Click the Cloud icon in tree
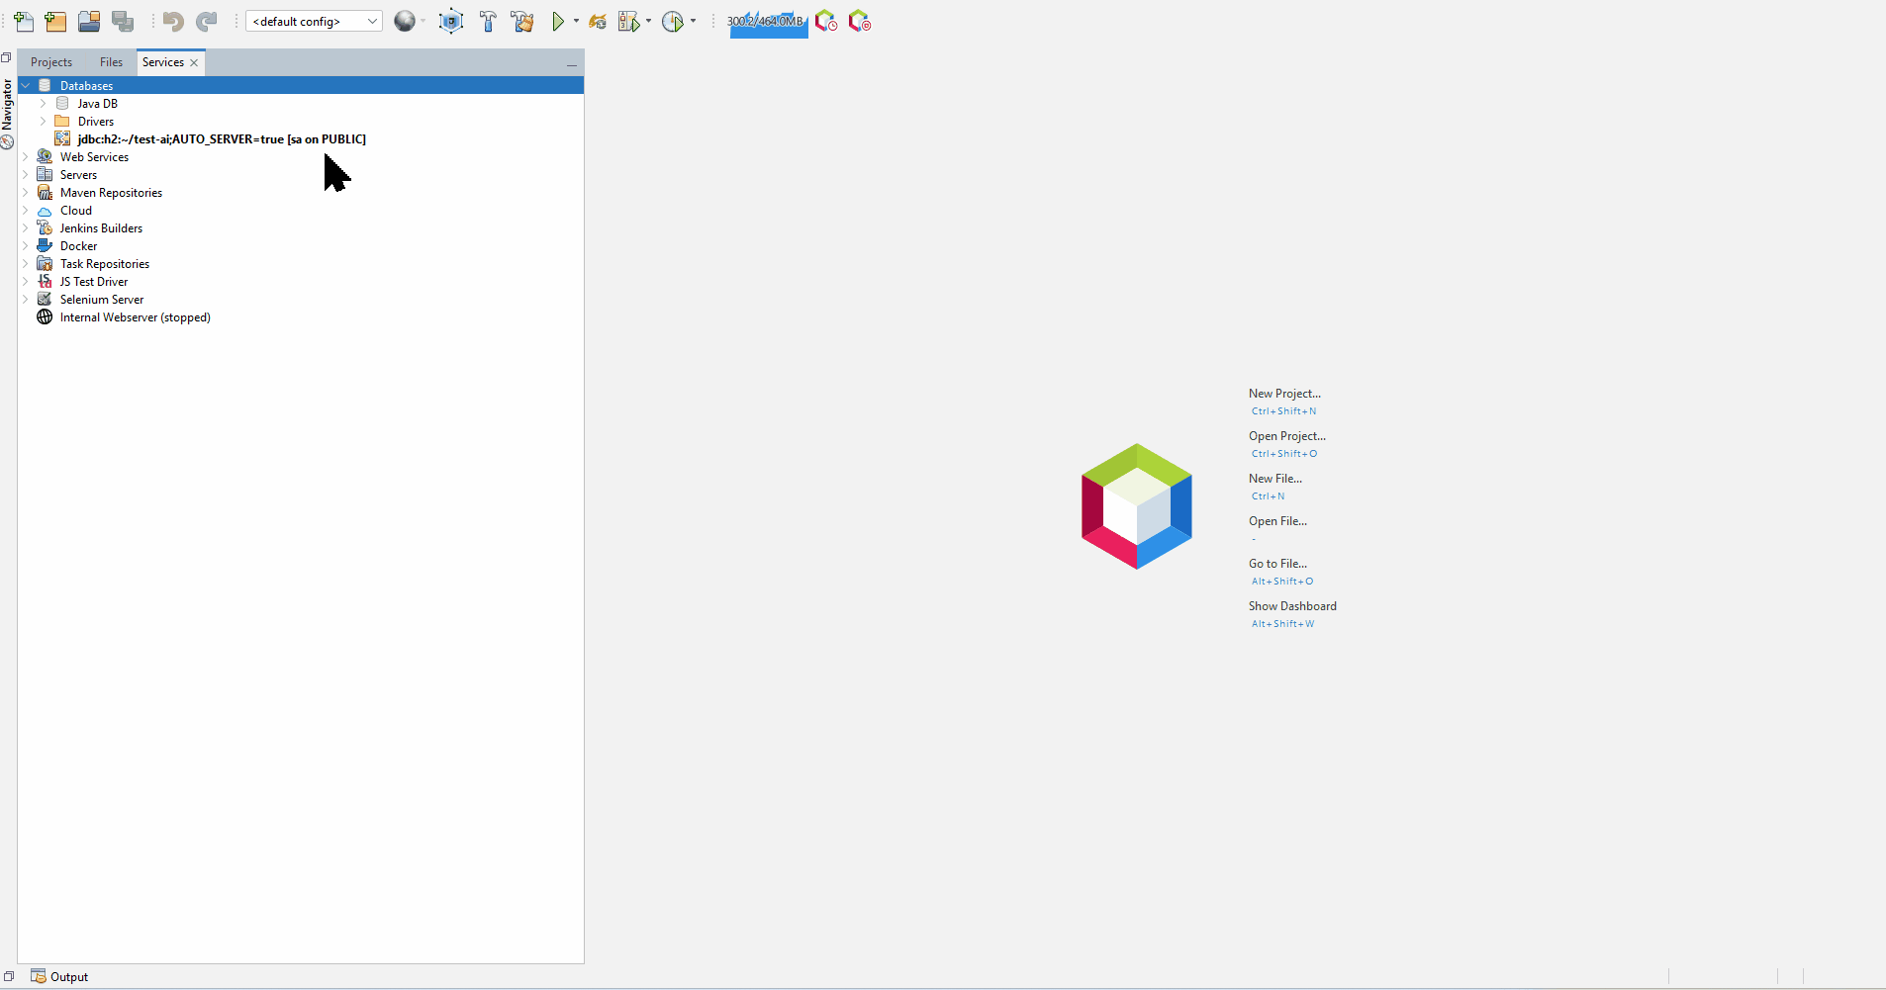1886x990 pixels. [45, 211]
